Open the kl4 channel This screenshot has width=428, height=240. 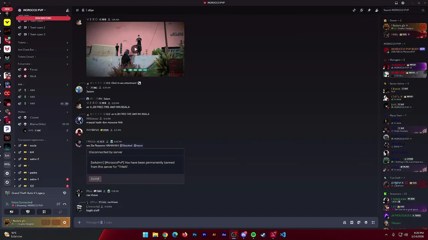click(x=43, y=152)
